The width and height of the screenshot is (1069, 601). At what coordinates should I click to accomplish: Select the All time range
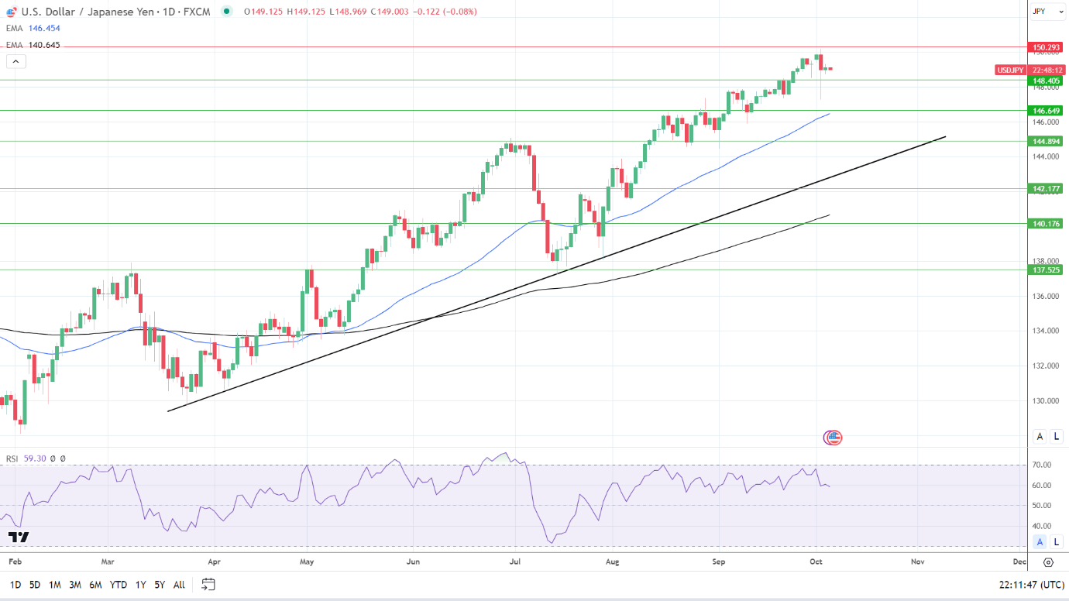(179, 585)
